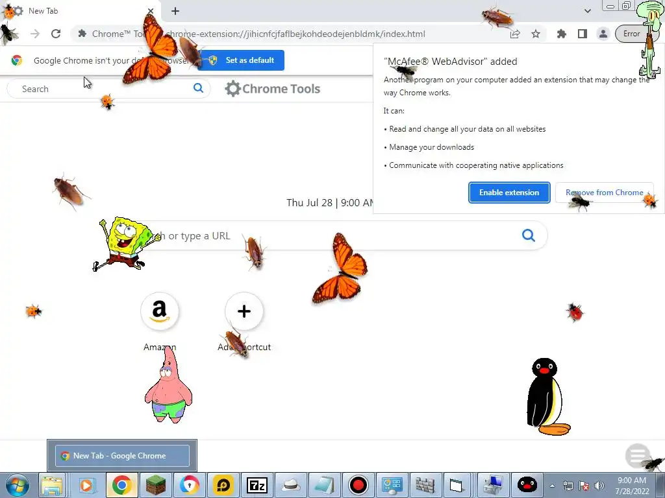Launch the media player taskbar icon
The image size is (665, 498).
(x=86, y=485)
